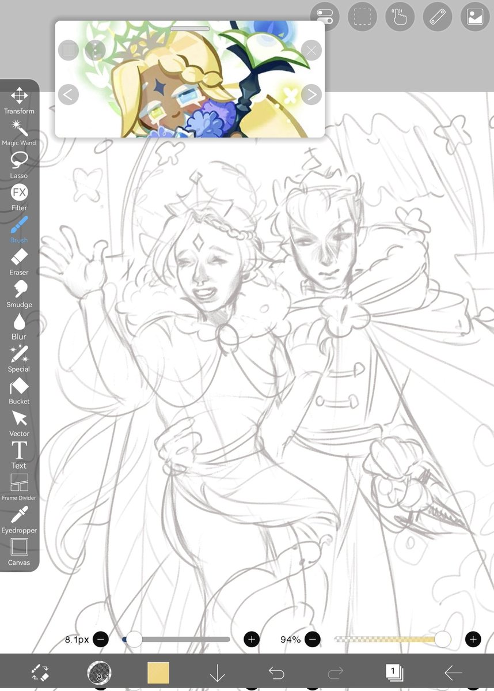
Task: Tap the reference window drag handle
Action: (x=190, y=29)
